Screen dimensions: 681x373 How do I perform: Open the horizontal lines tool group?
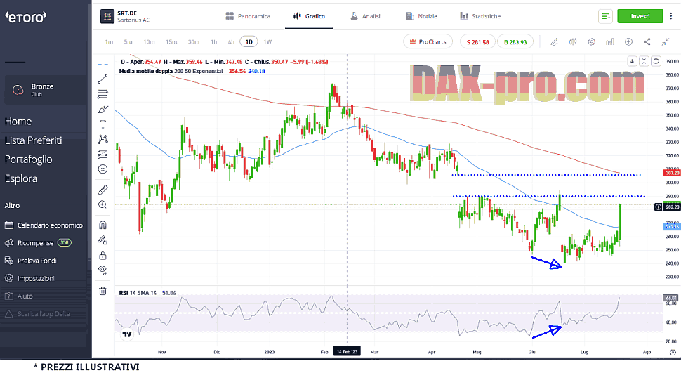click(103, 94)
